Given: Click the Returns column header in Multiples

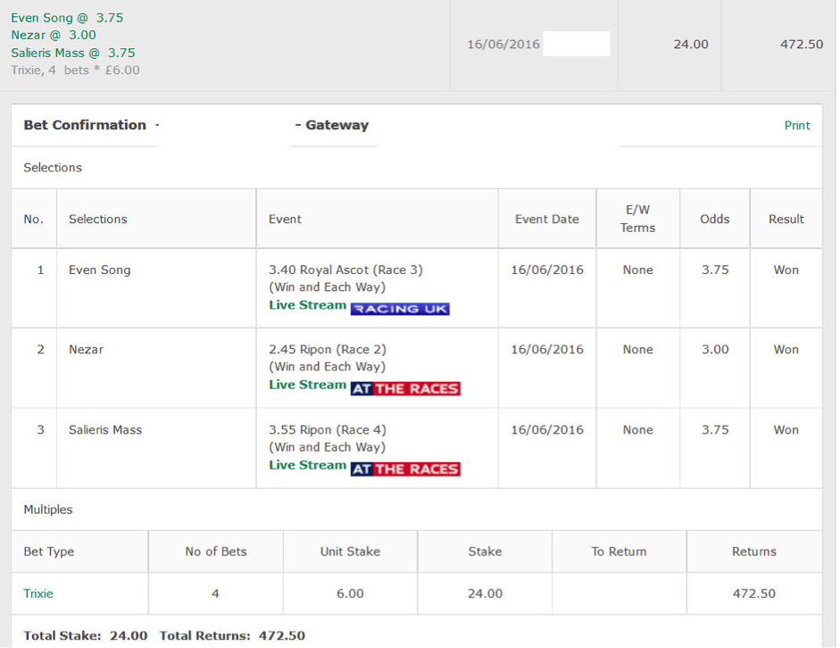Looking at the screenshot, I should click(x=753, y=552).
